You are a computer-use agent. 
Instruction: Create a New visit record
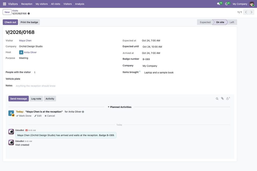coord(7,12)
